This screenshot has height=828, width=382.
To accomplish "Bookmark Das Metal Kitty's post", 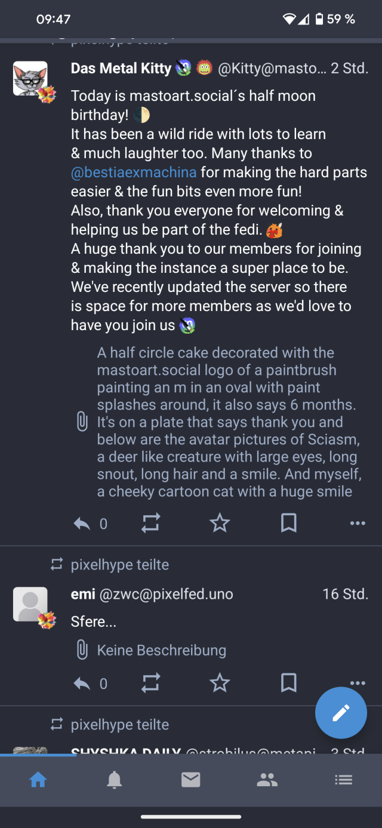I will click(x=289, y=524).
